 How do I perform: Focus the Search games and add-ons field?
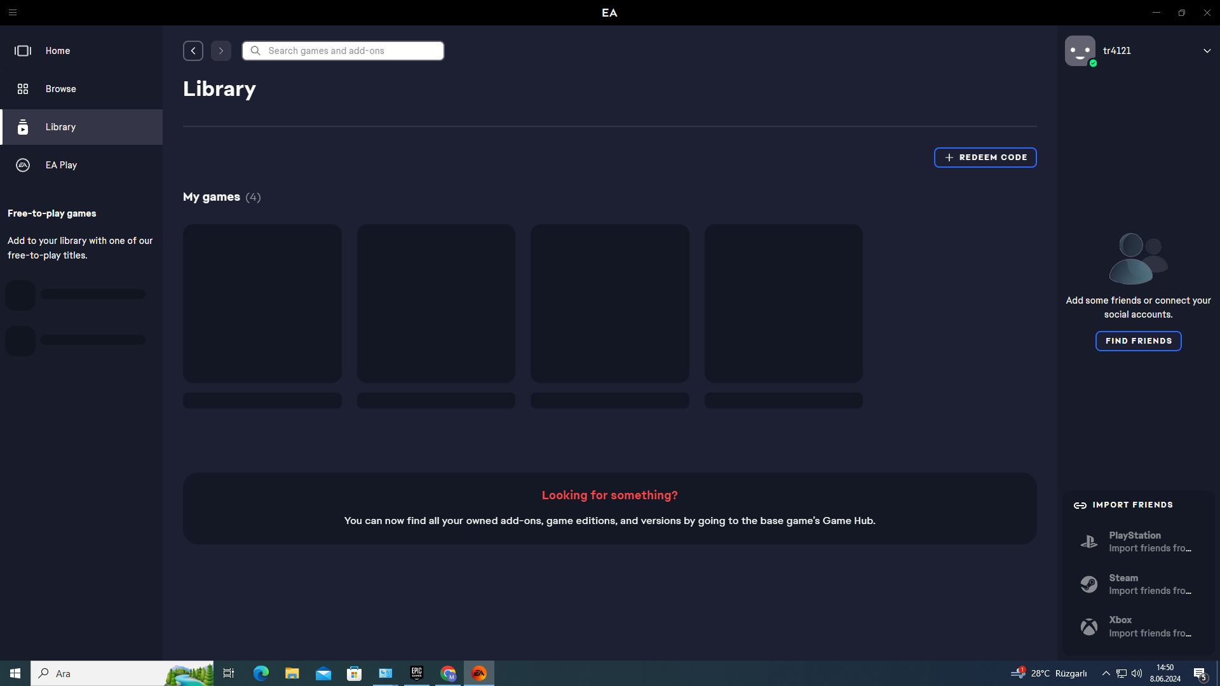pyautogui.click(x=343, y=51)
